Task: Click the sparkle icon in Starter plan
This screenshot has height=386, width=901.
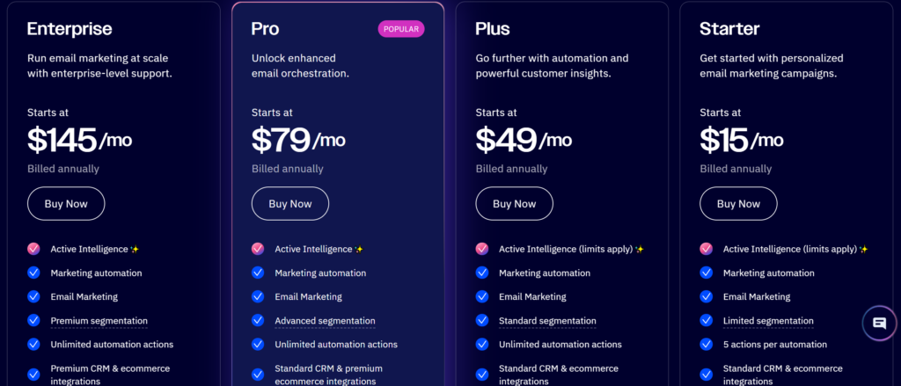Action: (x=864, y=250)
